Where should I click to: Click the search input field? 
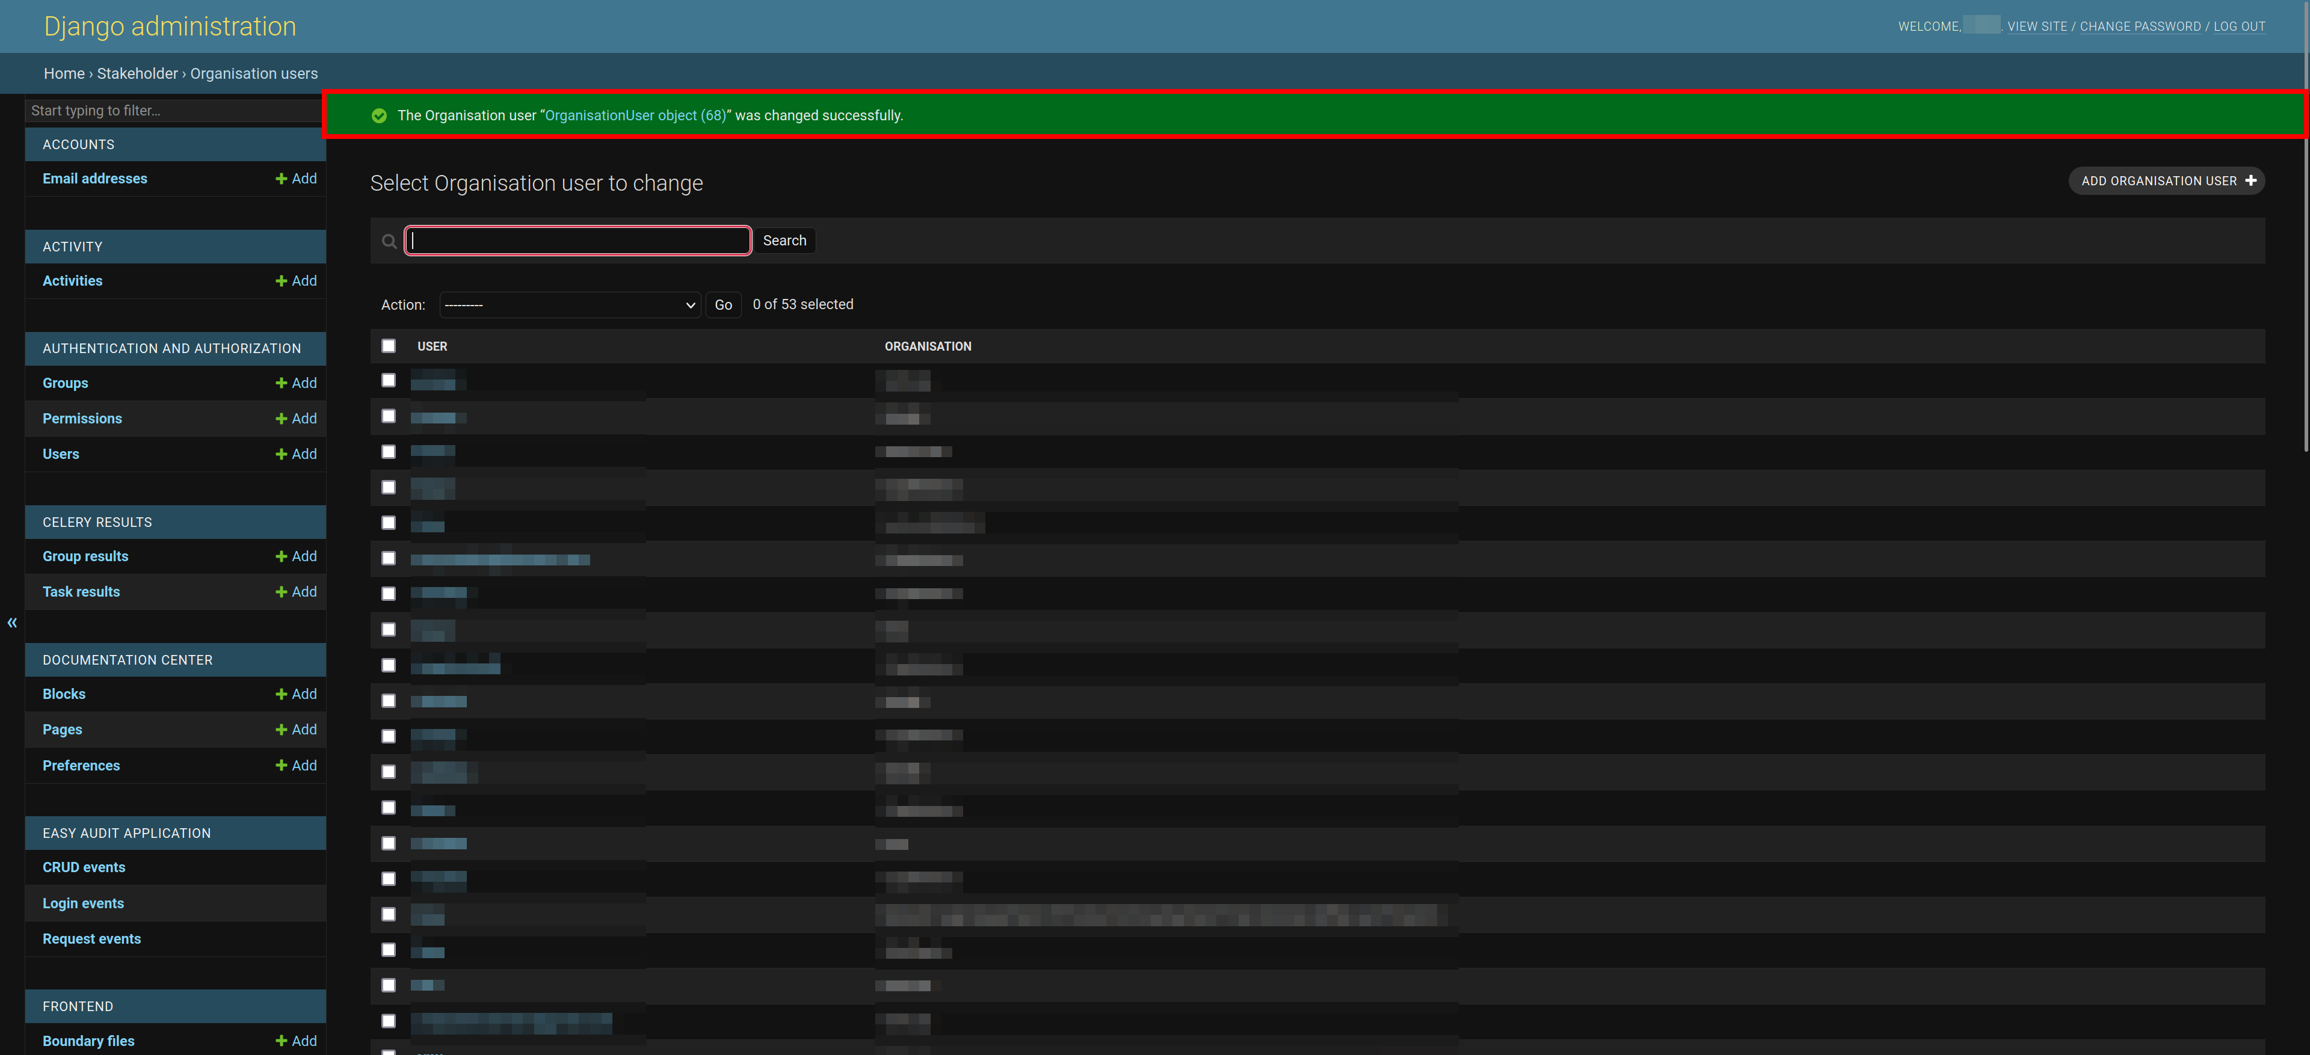pos(579,240)
